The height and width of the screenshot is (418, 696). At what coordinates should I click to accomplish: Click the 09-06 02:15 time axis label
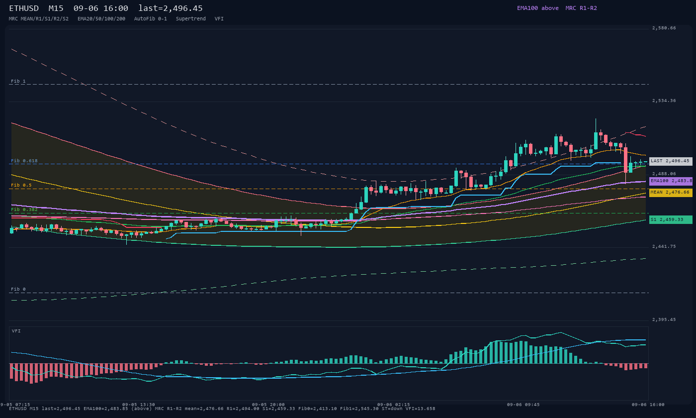pos(394,405)
